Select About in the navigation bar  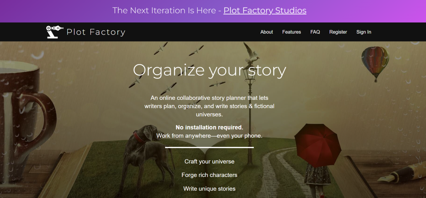[x=266, y=32]
